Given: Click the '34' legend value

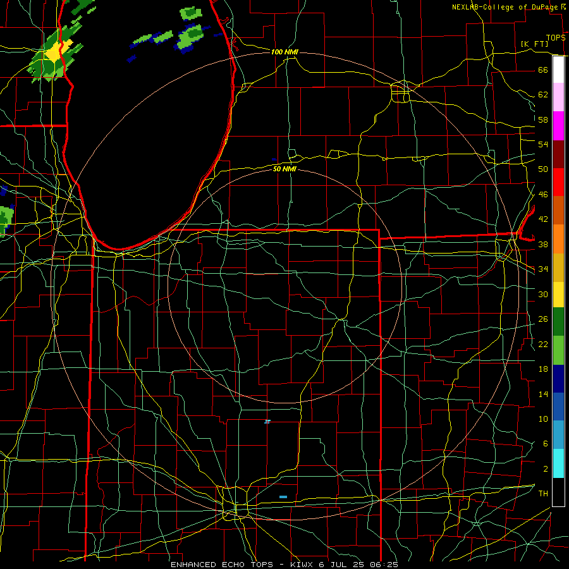Looking at the screenshot, I should click(543, 269).
